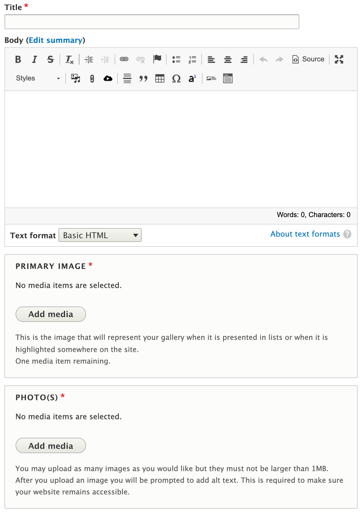Viewport: 361px width, 513px height.
Task: Click Add media under Primary Image
Action: pos(51,314)
